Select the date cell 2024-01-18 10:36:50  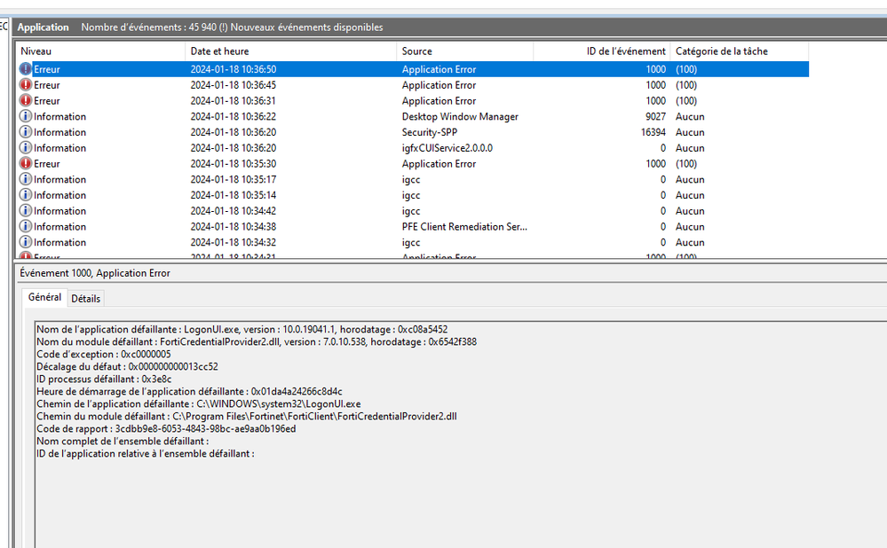233,69
